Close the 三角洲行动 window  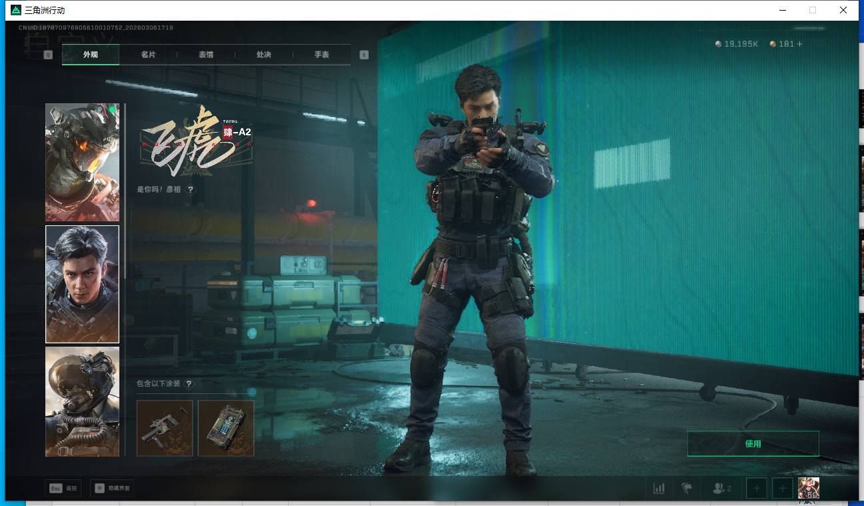click(x=843, y=10)
